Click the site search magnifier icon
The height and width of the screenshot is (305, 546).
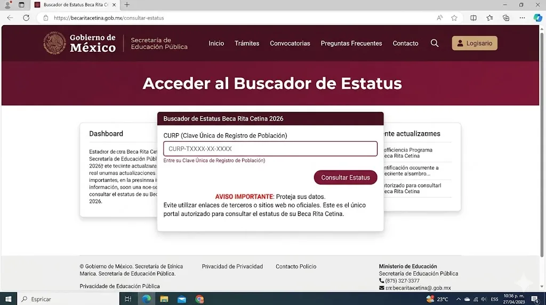click(434, 43)
